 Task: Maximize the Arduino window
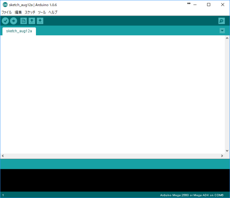click(208, 5)
